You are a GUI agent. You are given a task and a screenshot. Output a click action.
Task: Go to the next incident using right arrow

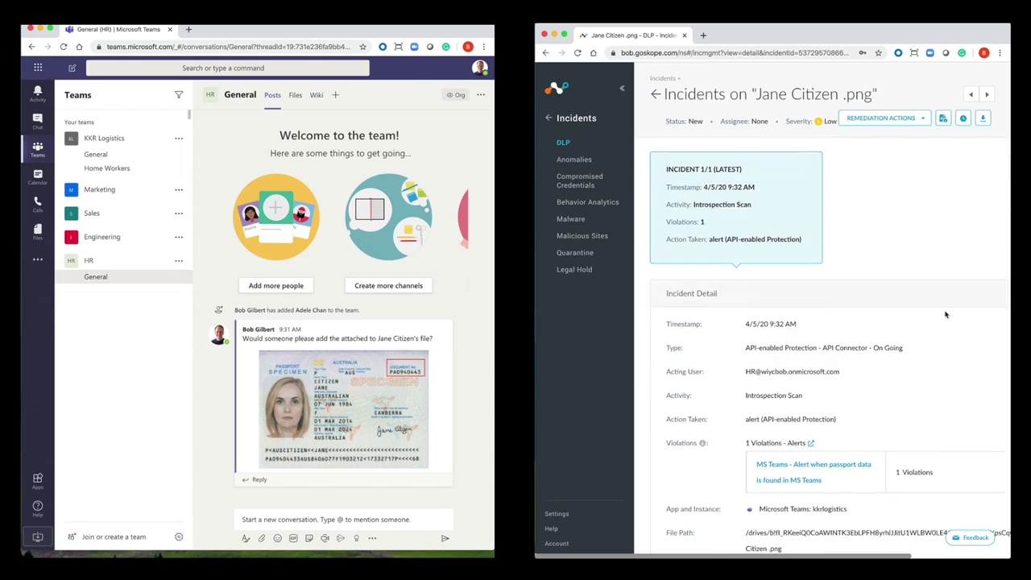click(x=987, y=94)
